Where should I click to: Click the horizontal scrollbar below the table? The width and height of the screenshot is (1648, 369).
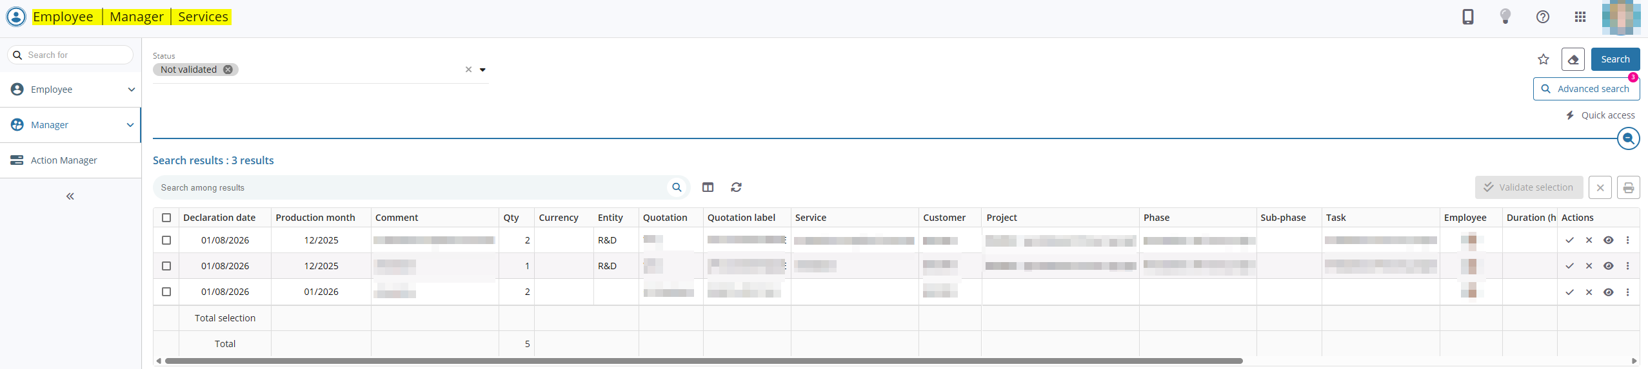pyautogui.click(x=703, y=361)
